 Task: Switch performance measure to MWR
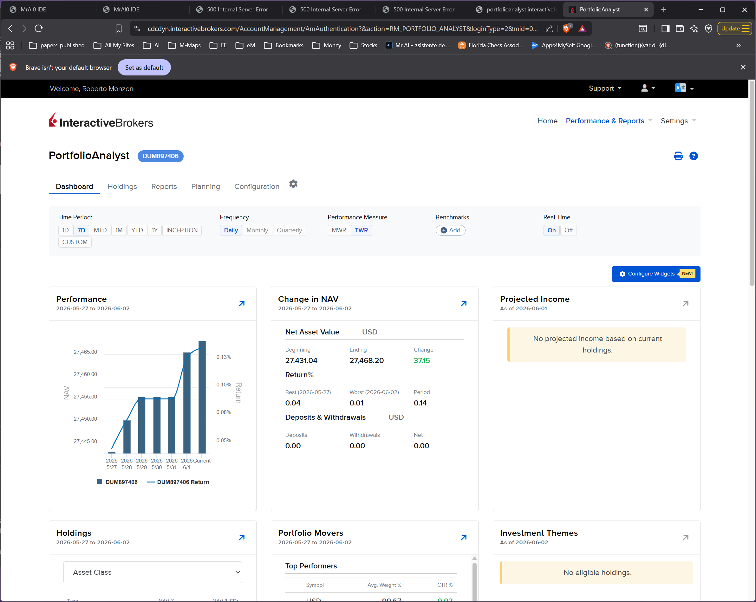339,230
